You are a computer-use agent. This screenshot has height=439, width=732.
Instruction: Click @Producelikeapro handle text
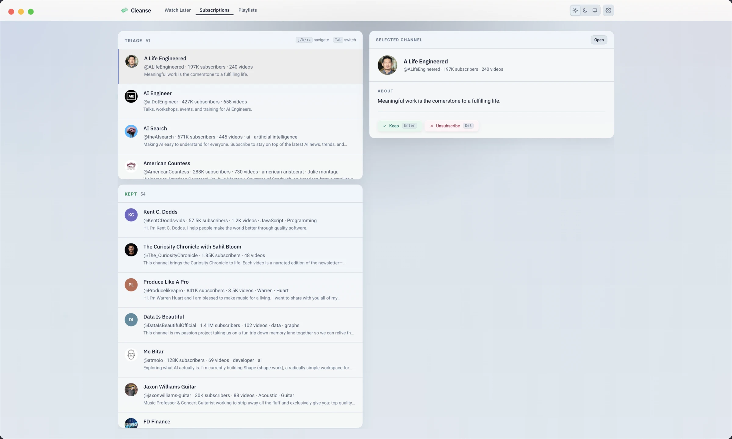(163, 291)
